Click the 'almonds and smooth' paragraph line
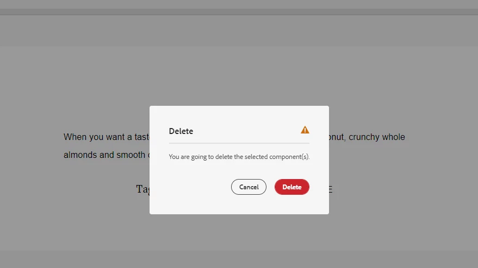This screenshot has height=268, width=478. click(104, 155)
